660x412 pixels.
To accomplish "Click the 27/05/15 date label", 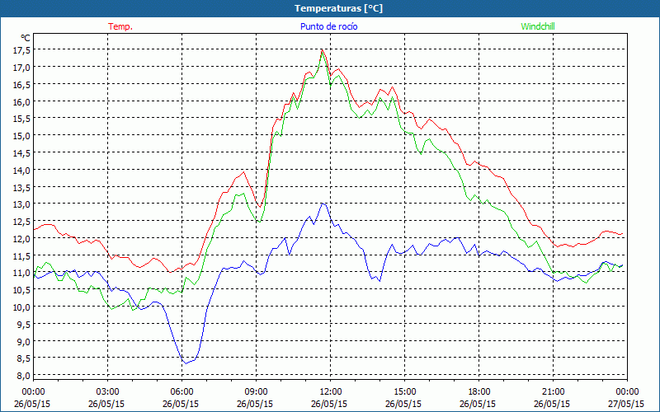I will coord(626,404).
